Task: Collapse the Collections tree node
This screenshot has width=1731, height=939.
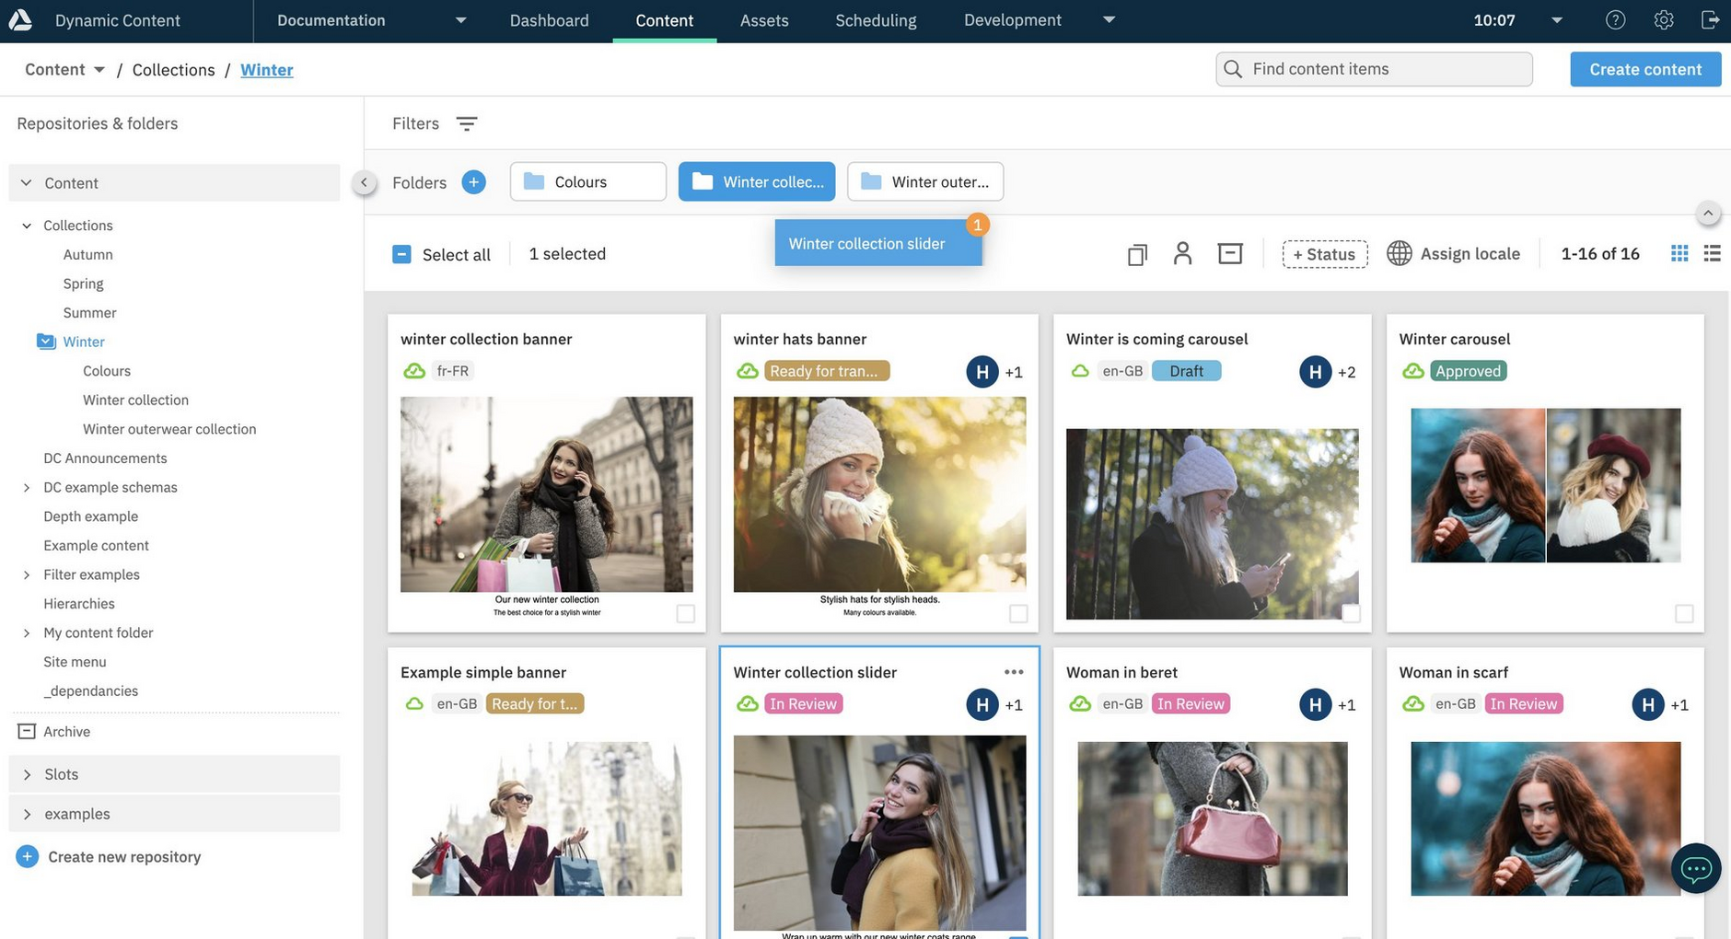Action: click(27, 226)
